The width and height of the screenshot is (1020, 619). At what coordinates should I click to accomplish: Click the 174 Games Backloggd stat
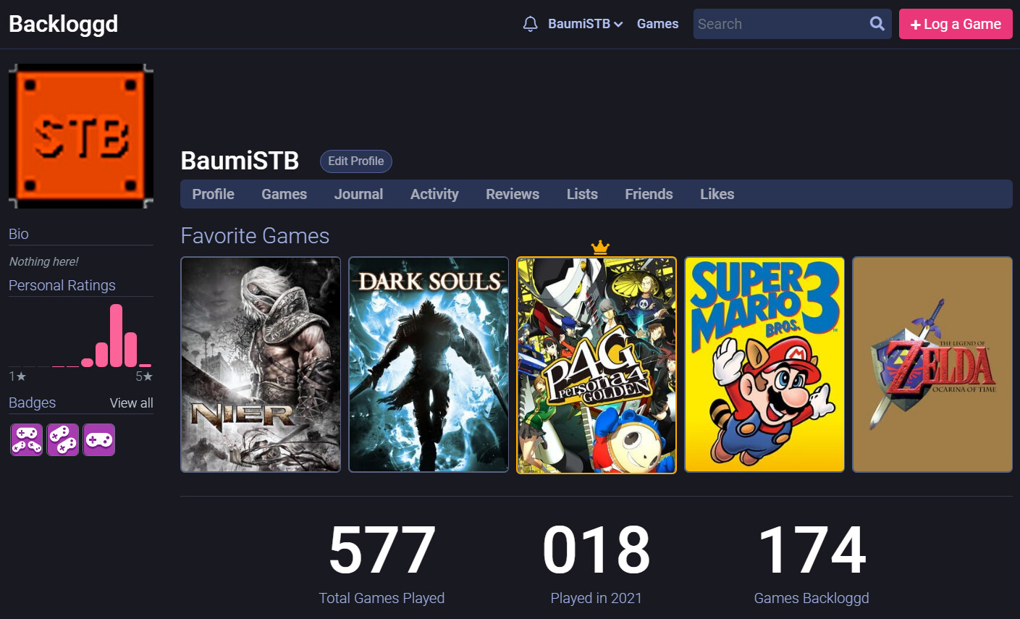(x=812, y=565)
